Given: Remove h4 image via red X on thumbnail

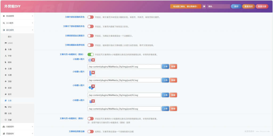Looking at the screenshot, I should point(93,101).
